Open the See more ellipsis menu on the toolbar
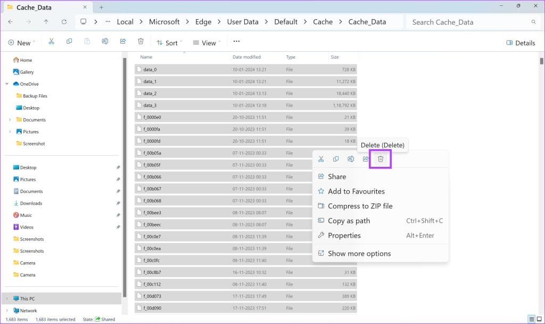Screen dimensions: 545x324 tap(236, 41)
